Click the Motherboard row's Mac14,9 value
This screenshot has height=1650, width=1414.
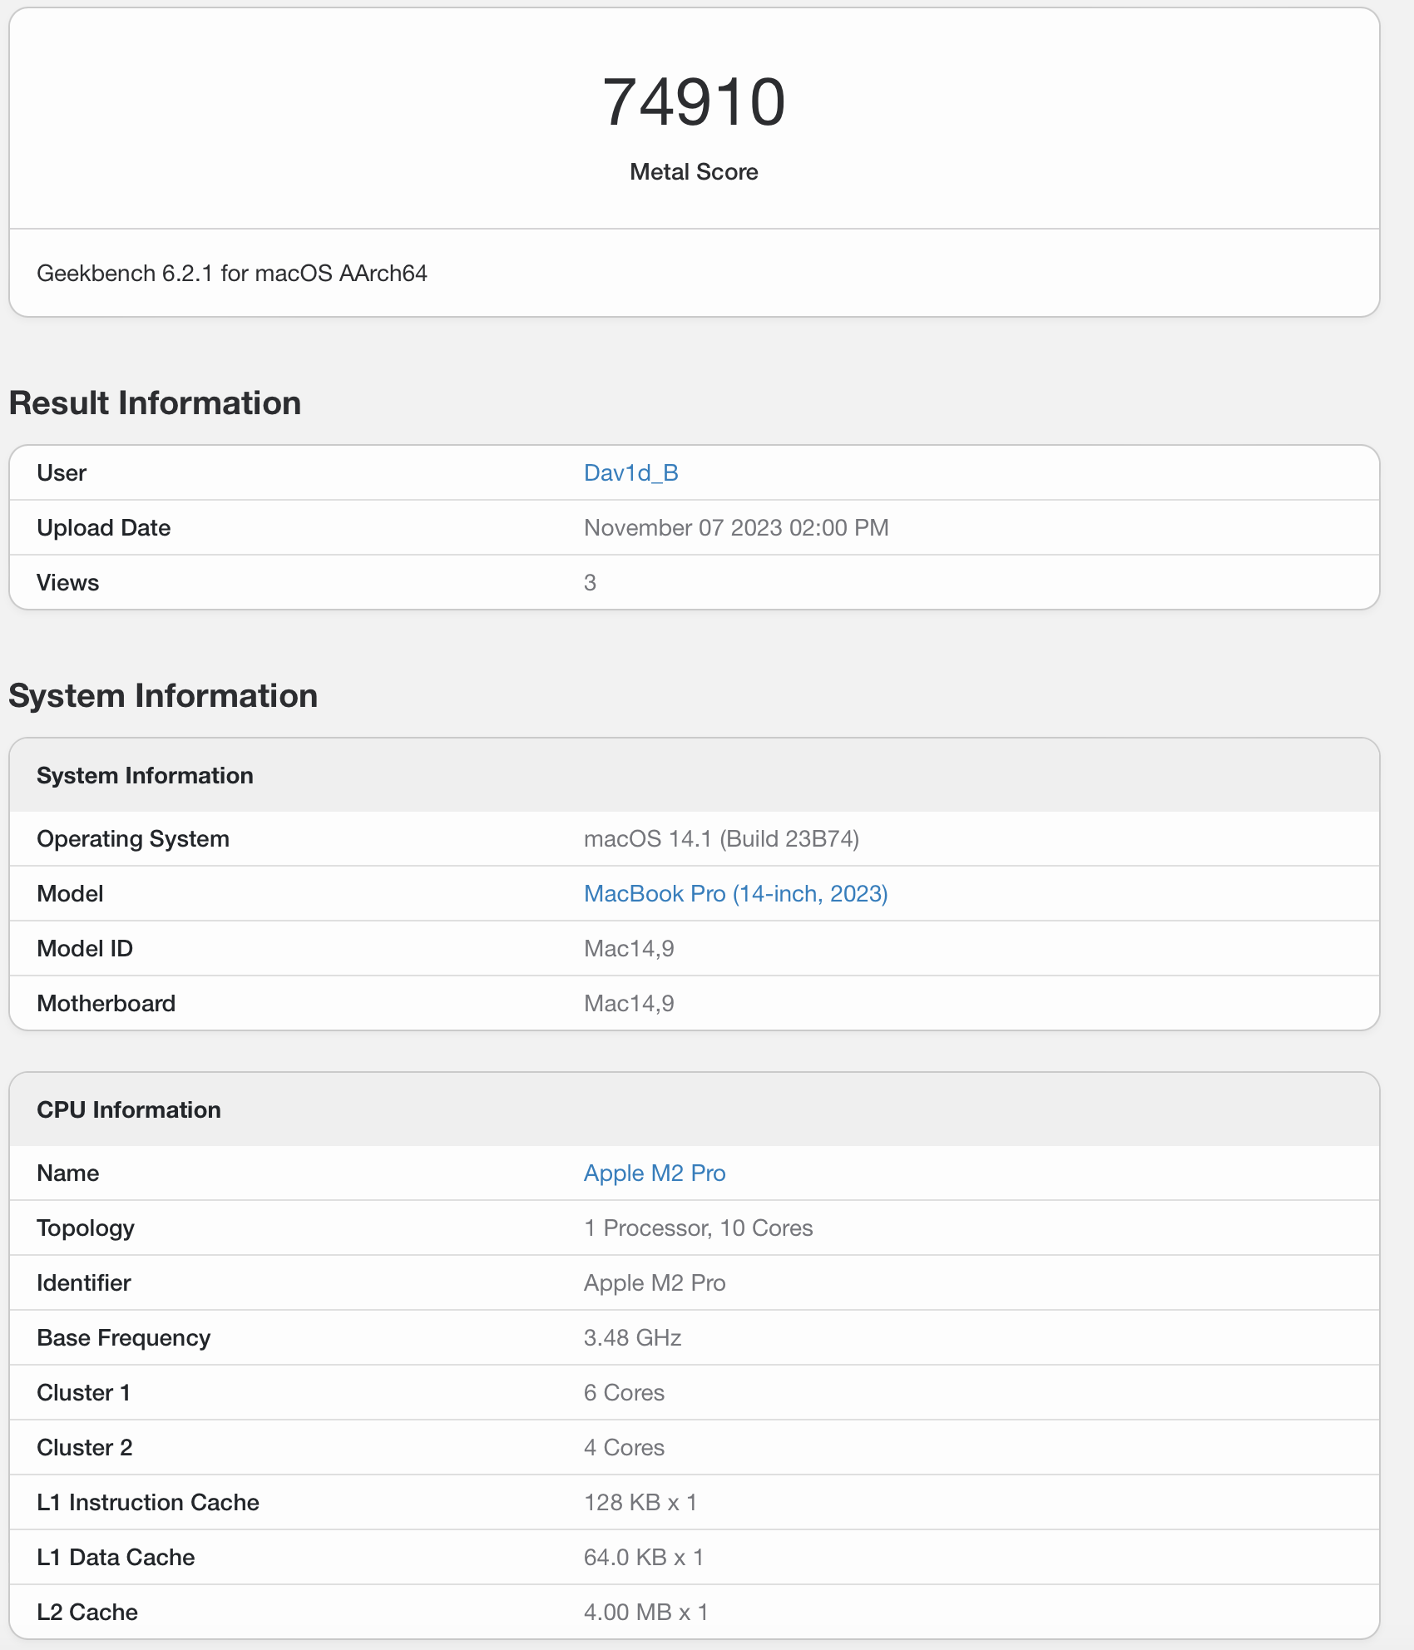[x=629, y=1003]
